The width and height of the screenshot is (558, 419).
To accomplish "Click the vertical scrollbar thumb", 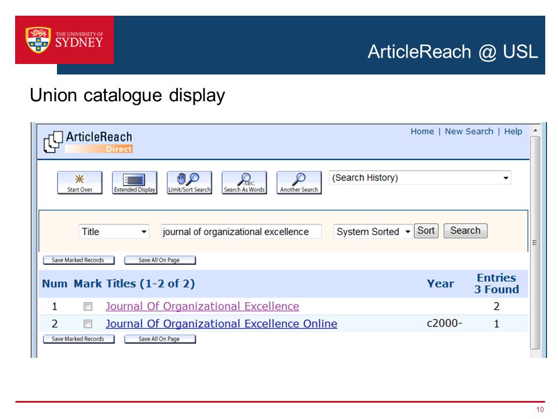I will tap(535, 242).
